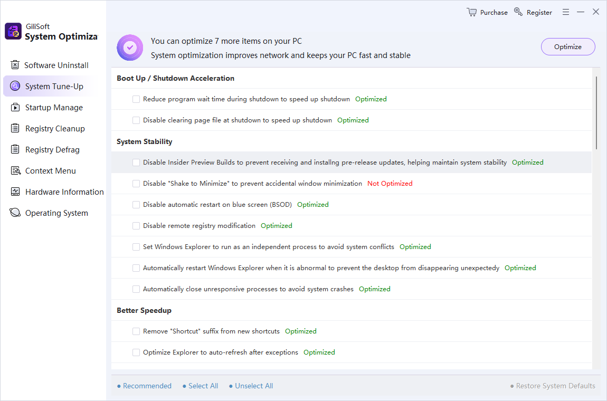The width and height of the screenshot is (607, 401).
Task: Click Optimized status beside 'Remove Shortcut suffix'
Action: (301, 331)
